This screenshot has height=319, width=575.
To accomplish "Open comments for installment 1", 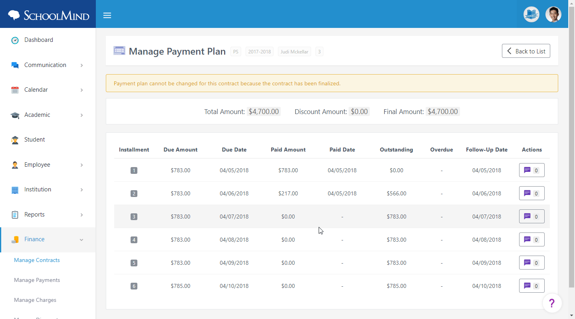I will coord(531,170).
